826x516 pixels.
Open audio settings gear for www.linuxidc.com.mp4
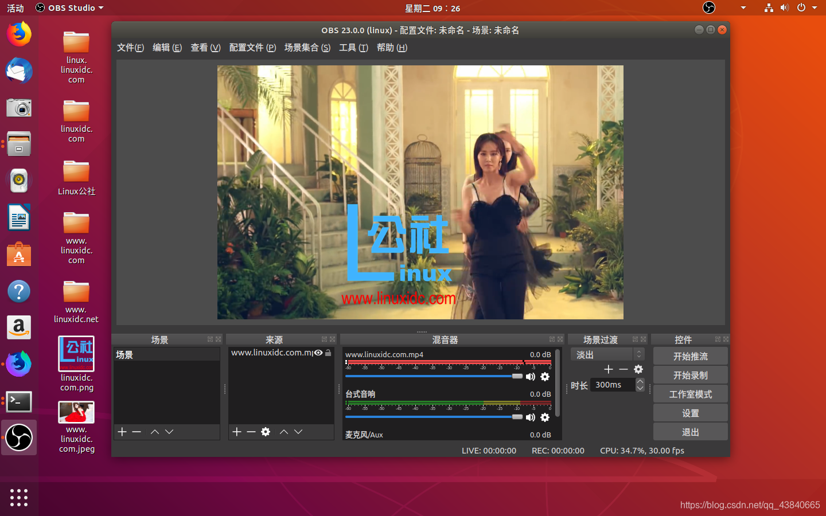pos(545,377)
